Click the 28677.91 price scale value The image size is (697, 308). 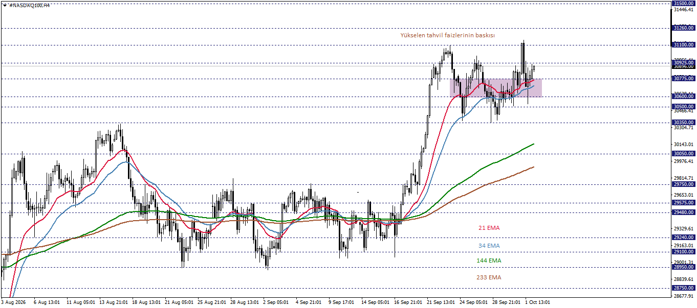click(x=684, y=296)
